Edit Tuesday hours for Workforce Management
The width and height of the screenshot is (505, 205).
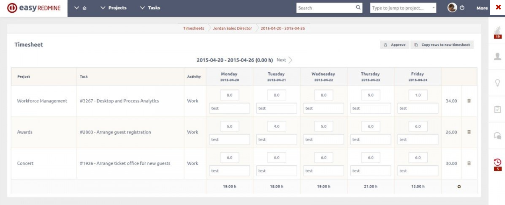pyautogui.click(x=276, y=95)
